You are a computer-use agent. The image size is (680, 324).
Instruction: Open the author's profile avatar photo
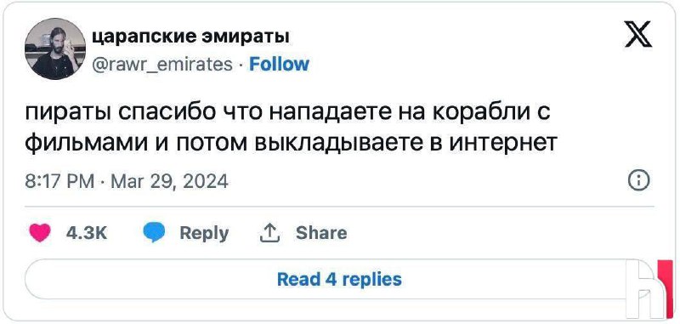(55, 49)
